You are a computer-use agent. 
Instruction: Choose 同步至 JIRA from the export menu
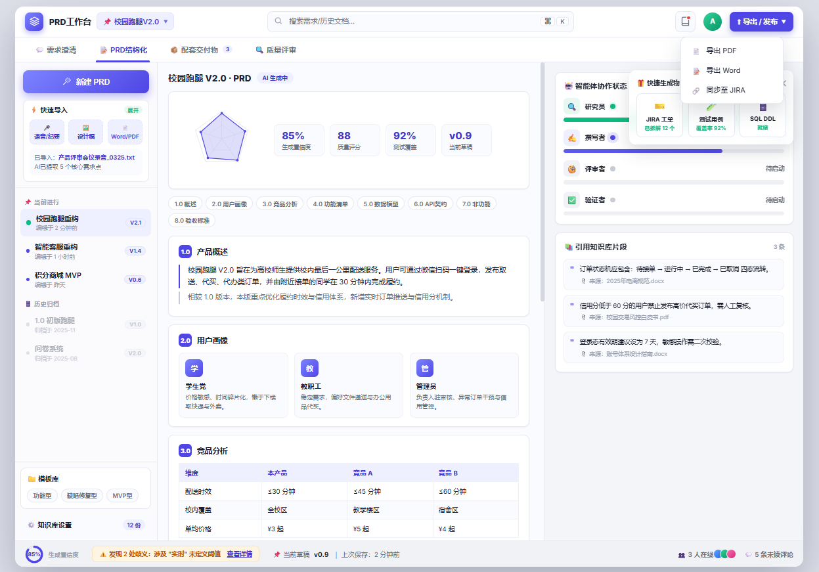(x=732, y=90)
